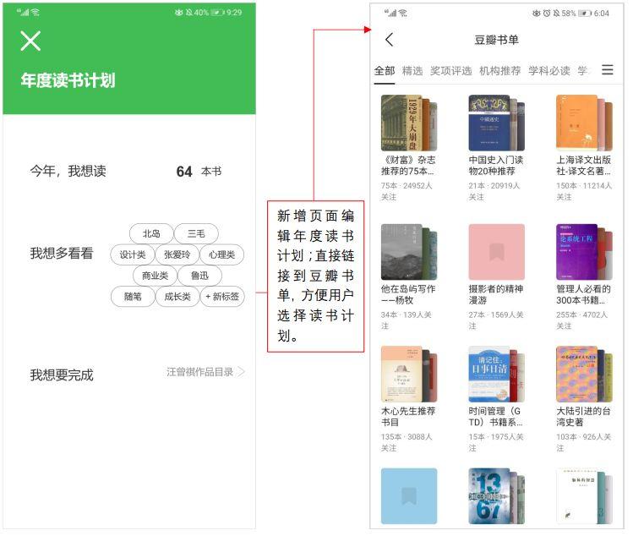Toggle the 心理类 tag

coord(222,254)
